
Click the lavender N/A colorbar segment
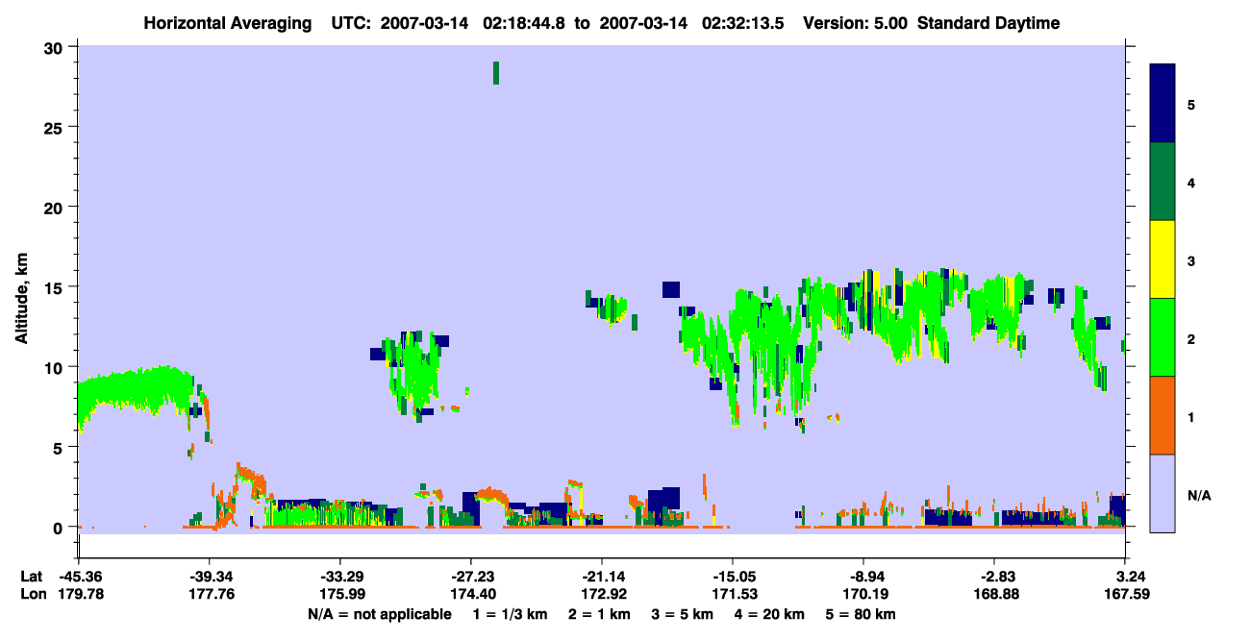[x=1162, y=493]
